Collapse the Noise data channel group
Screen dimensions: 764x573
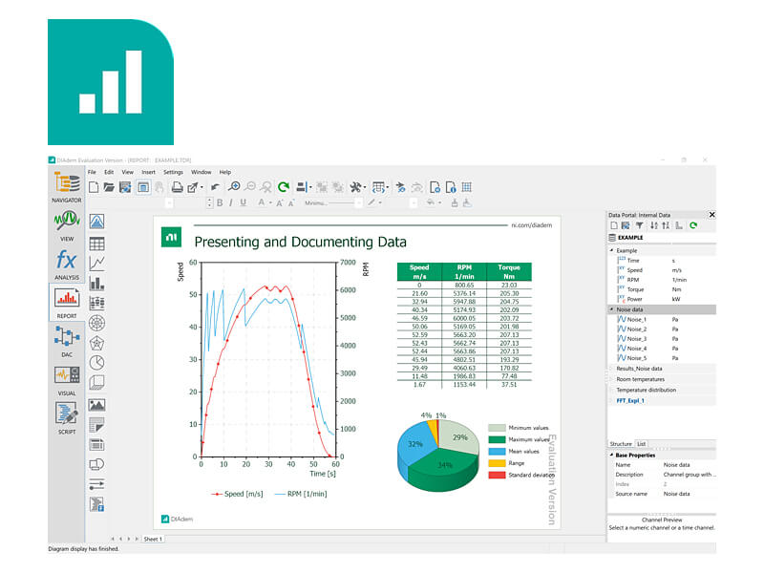point(612,309)
